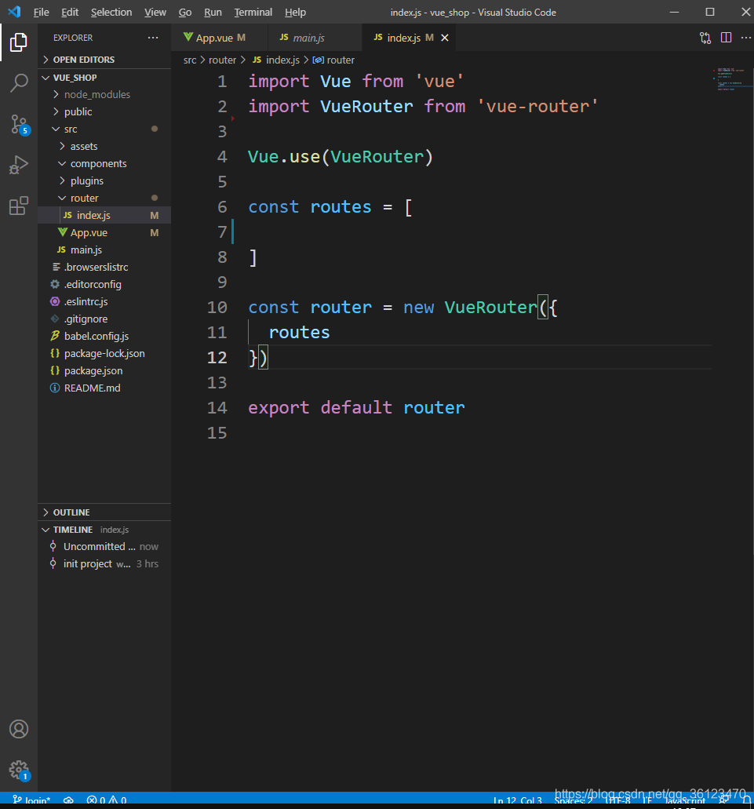Open Source Control view with 5 changes
Screen dimensions: 754x809
(19, 124)
